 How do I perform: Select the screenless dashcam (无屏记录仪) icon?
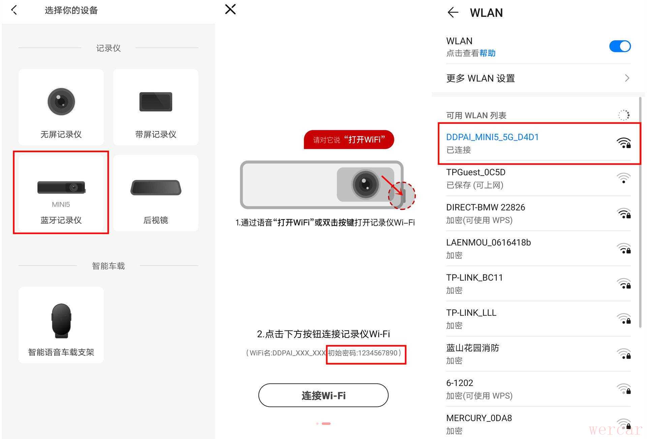coord(61,101)
